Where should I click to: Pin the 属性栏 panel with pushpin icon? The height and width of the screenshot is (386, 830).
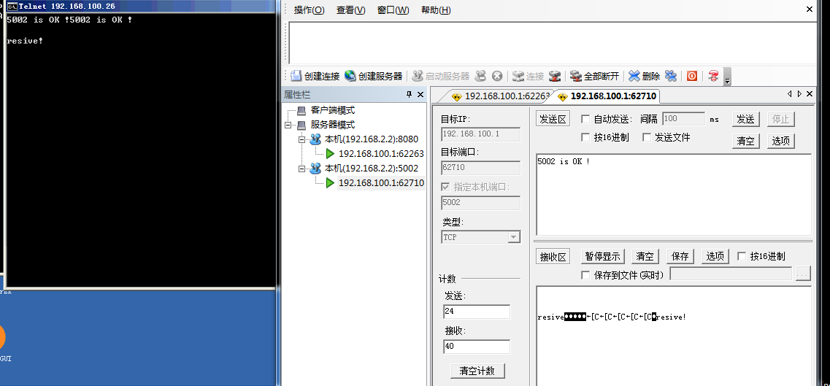coord(409,95)
